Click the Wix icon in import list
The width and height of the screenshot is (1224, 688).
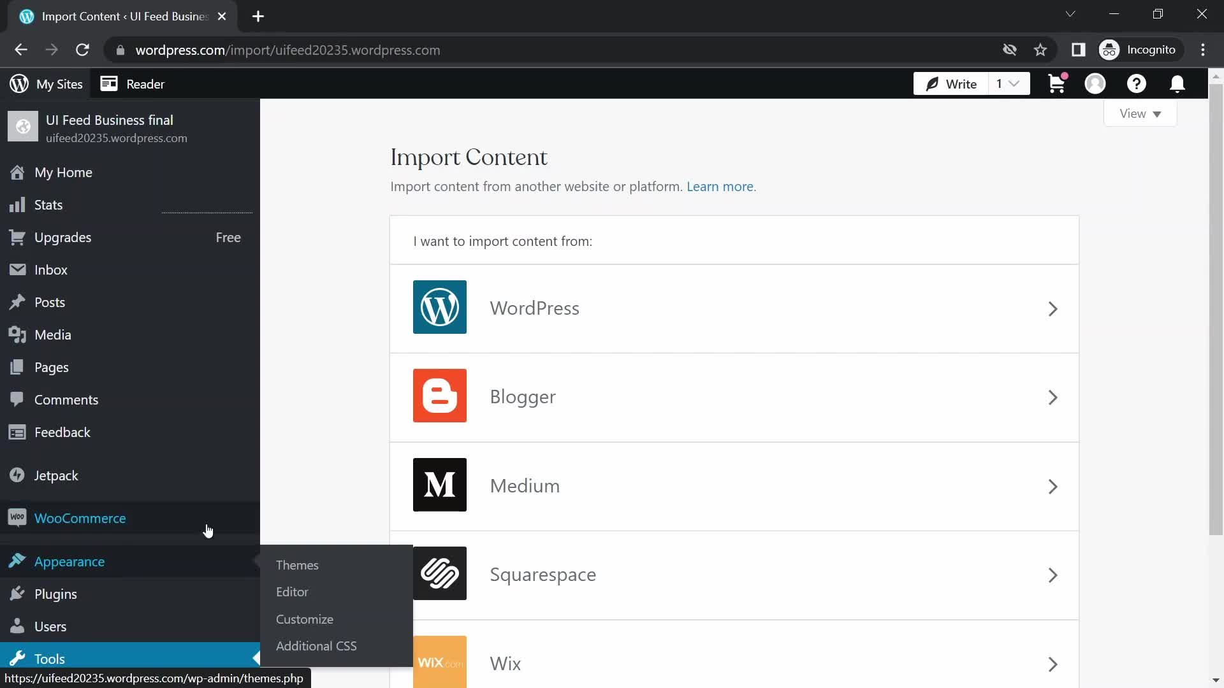[440, 664]
